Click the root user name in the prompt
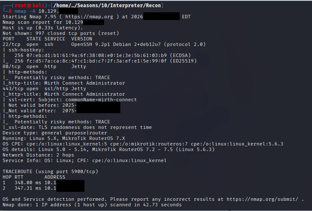 21,4
